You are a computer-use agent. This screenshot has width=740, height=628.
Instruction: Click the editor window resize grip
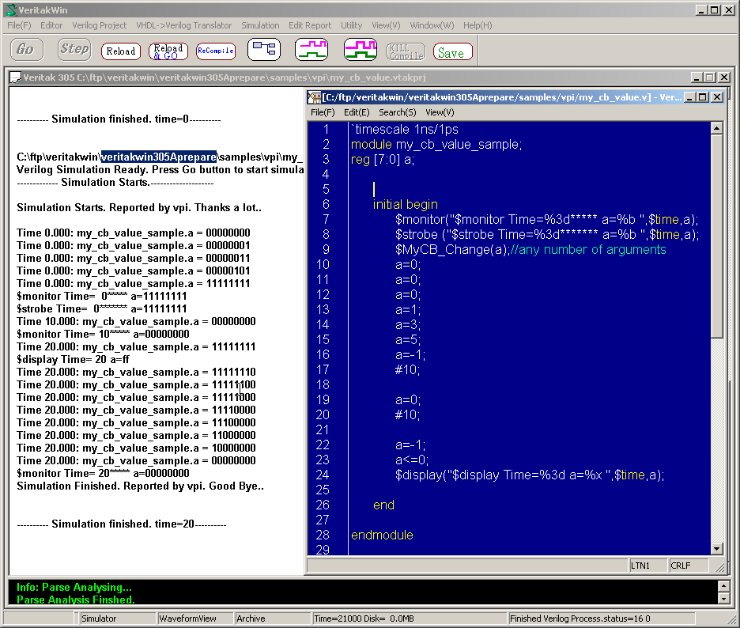pos(719,568)
